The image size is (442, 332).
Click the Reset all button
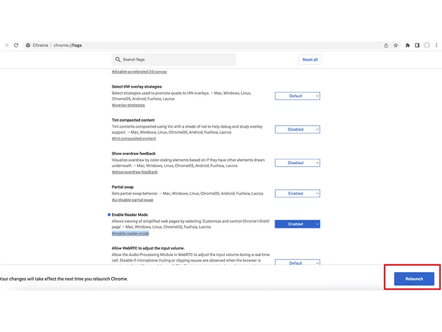(310, 60)
